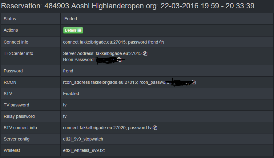The width and height of the screenshot is (274, 158).
Task: Copy the STV connect info icon
Action: pyautogui.click(x=155, y=128)
